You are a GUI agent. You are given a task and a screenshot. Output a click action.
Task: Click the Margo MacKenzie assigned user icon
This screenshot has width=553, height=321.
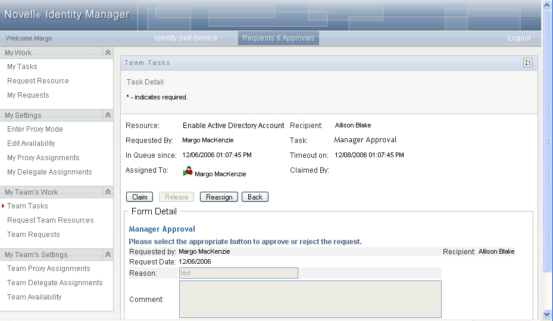tap(188, 172)
